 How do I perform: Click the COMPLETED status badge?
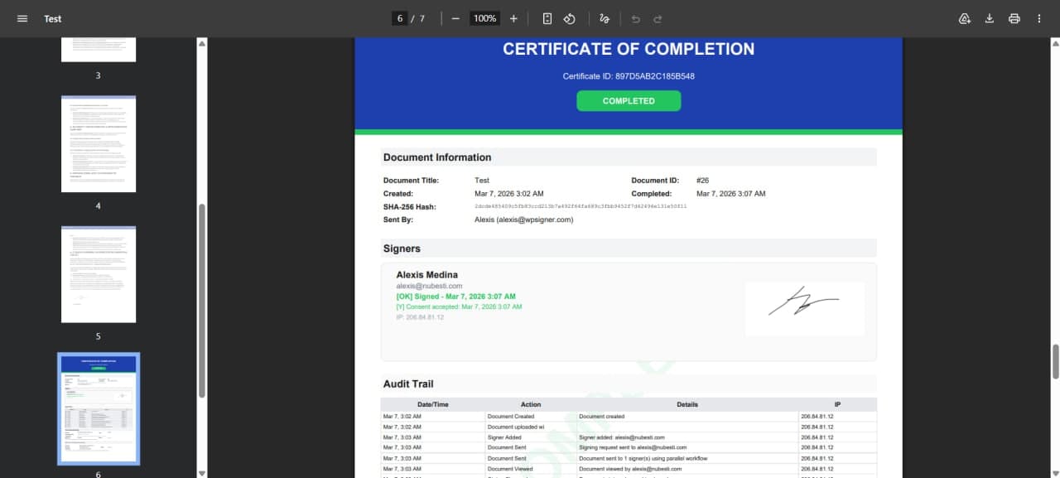pos(629,100)
